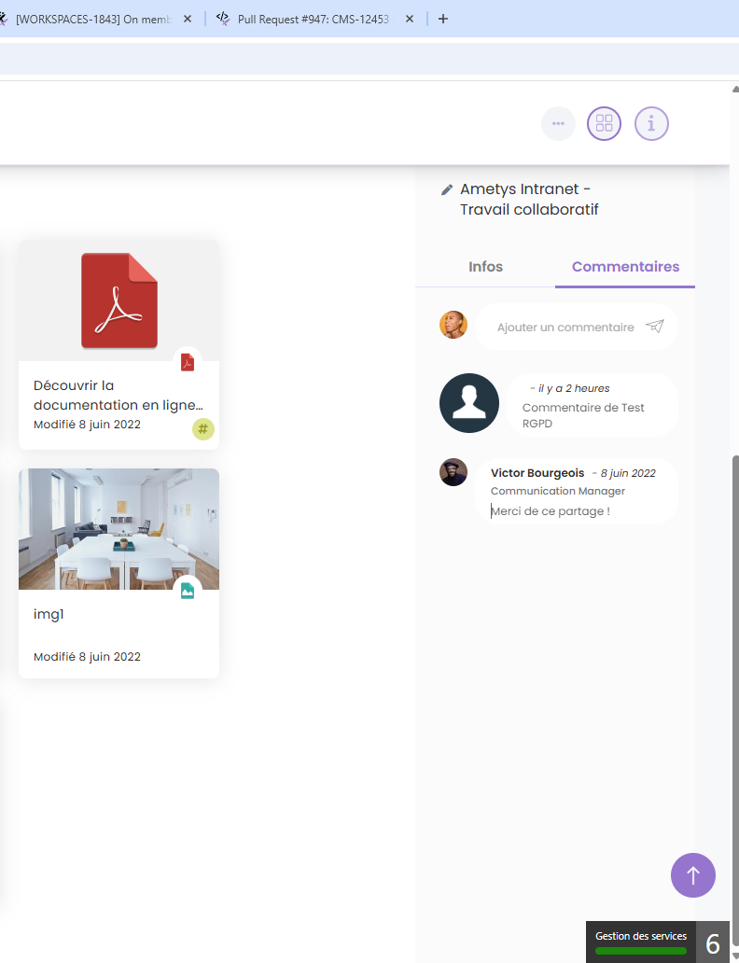This screenshot has height=963, width=739.
Task: Click the anonymous user avatar
Action: (469, 403)
